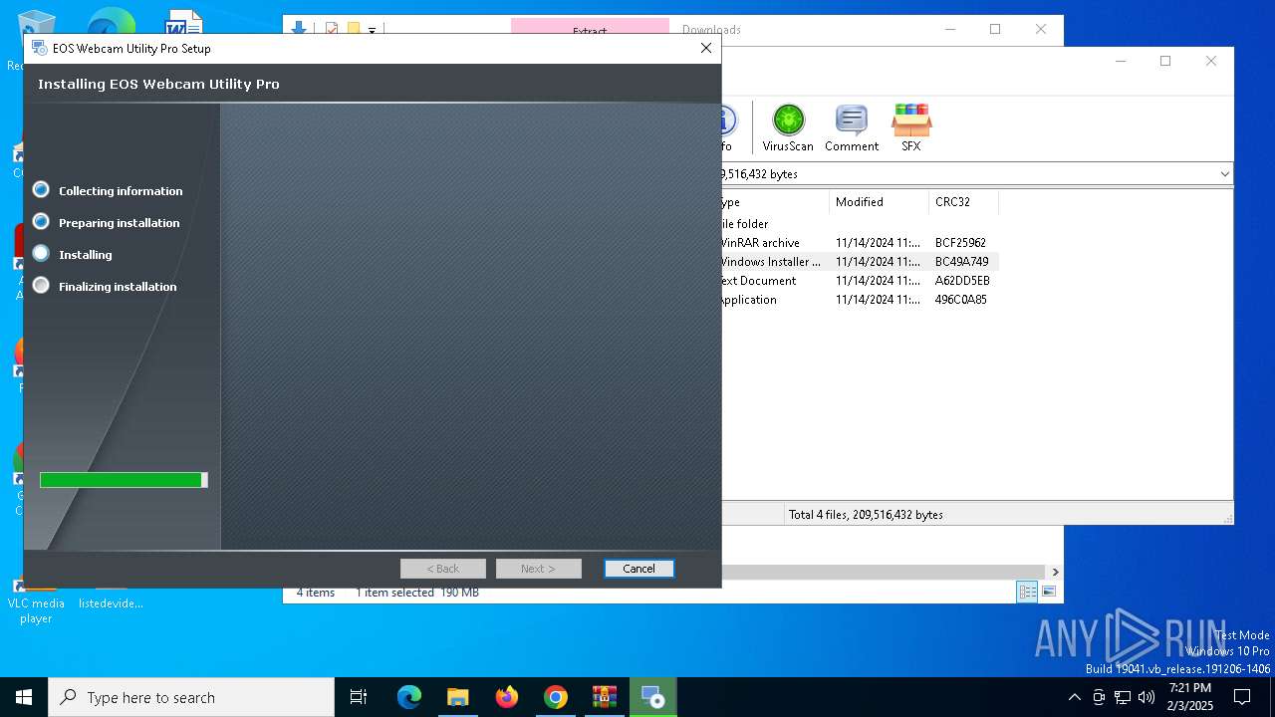Cancel the EOS Webcam Utility installation
This screenshot has width=1275, height=717.
point(638,569)
